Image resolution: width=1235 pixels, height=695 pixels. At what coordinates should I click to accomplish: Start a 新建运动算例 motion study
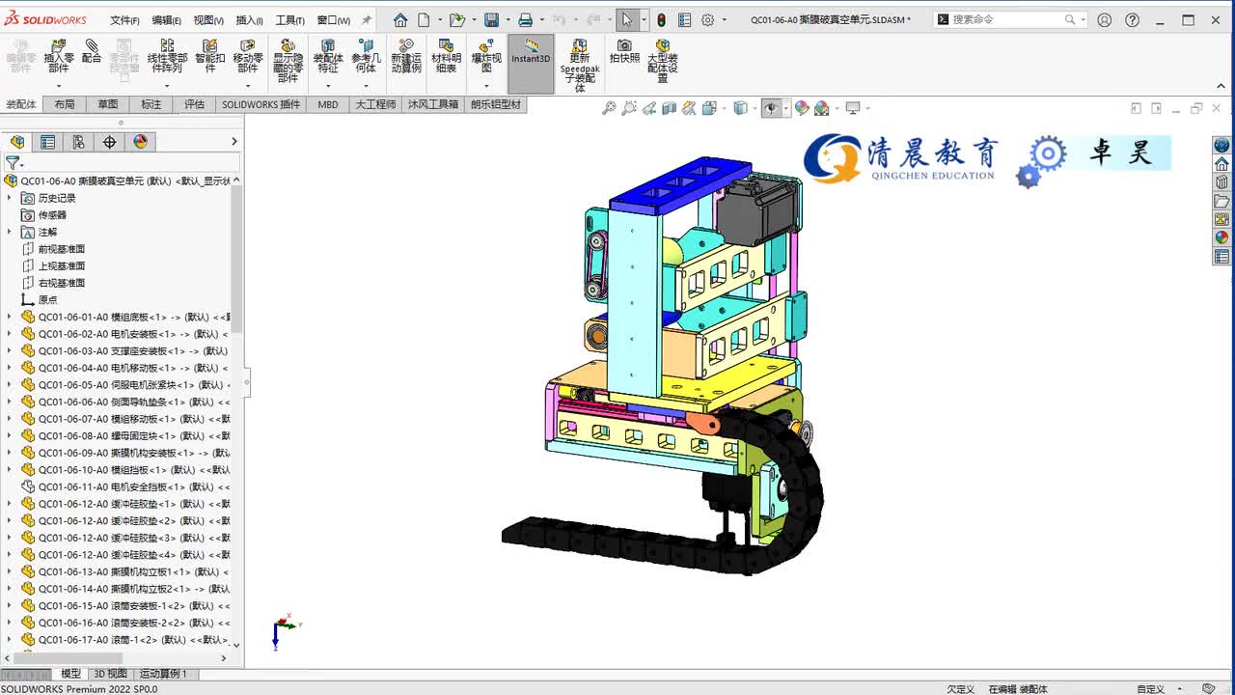pyautogui.click(x=406, y=57)
